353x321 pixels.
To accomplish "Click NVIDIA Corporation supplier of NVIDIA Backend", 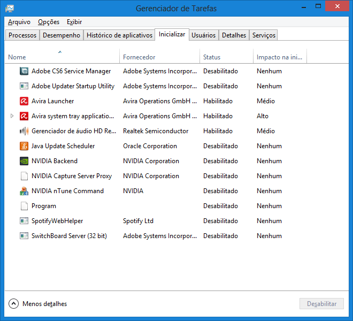I will [151, 161].
